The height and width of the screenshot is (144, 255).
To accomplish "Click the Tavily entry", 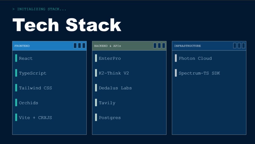I will [x=107, y=103].
